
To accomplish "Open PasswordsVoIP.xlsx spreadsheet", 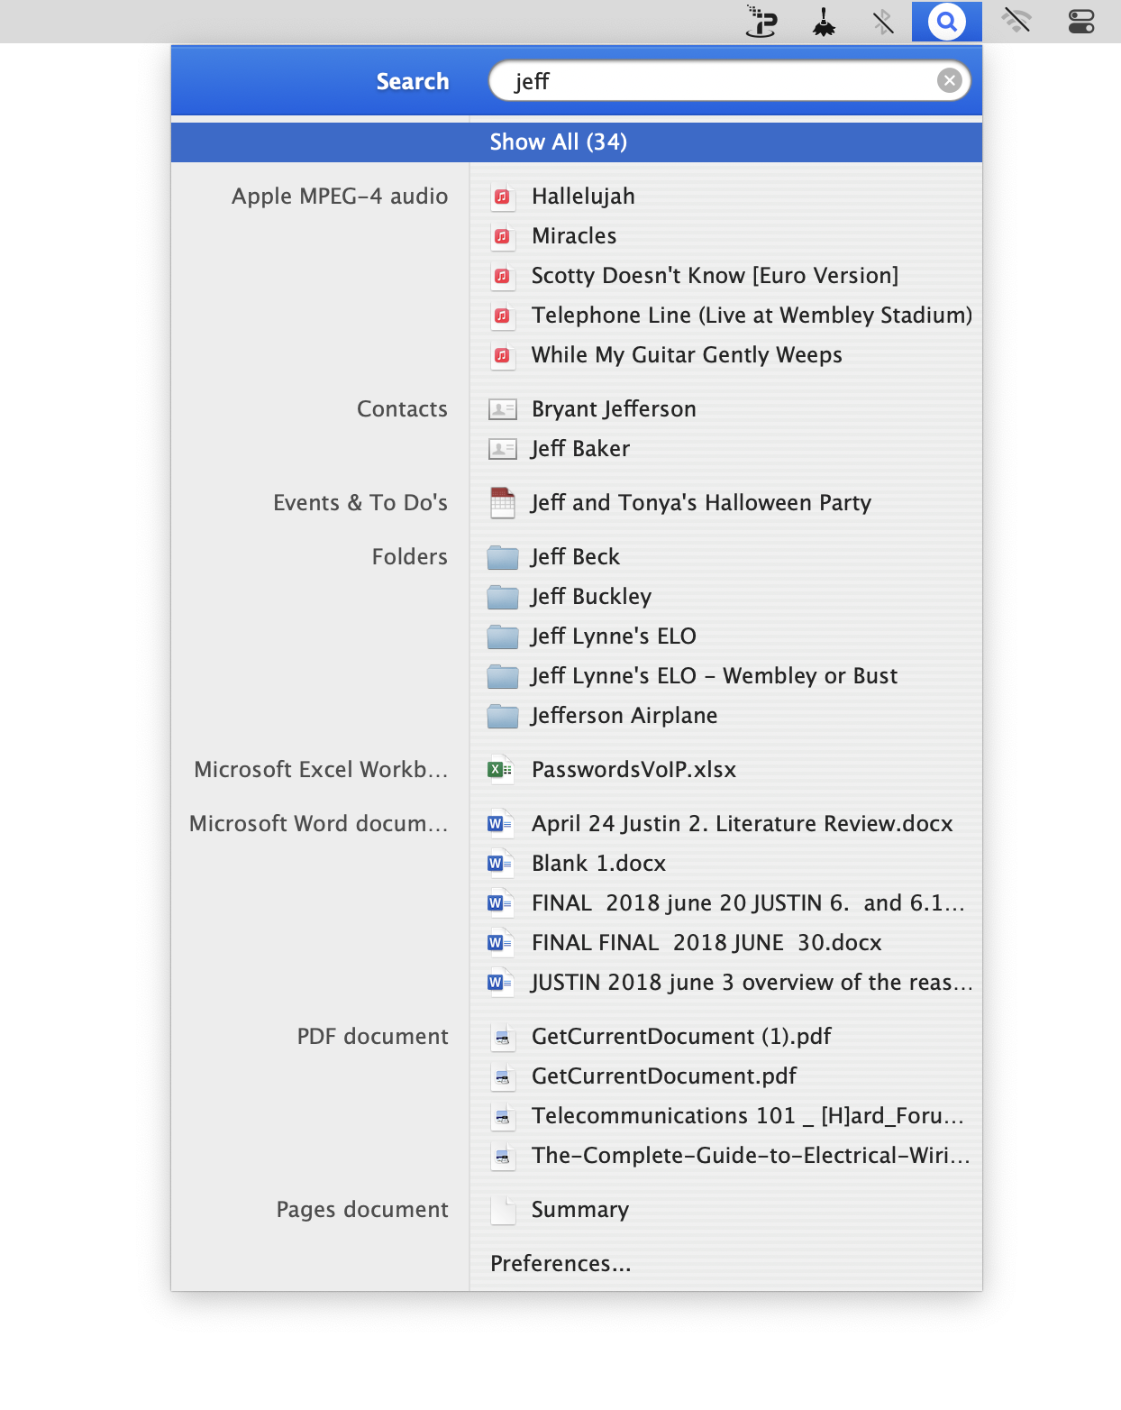I will 633,770.
